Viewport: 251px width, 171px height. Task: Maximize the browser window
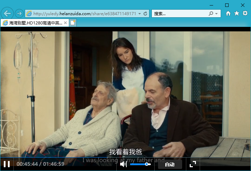(227, 5)
